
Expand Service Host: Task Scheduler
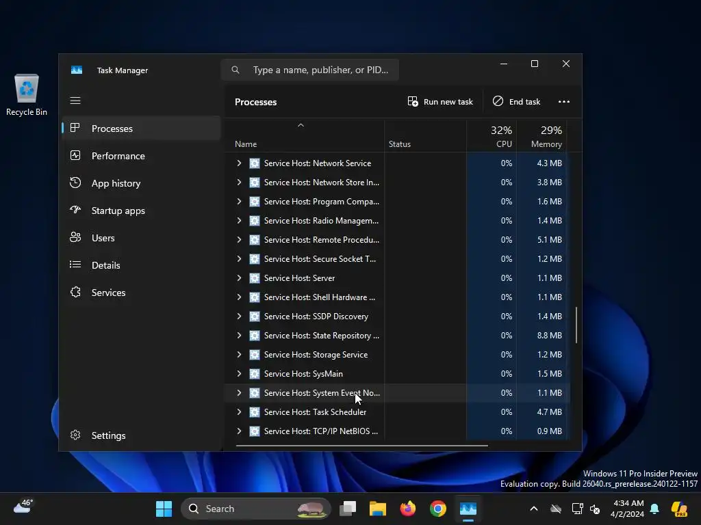[239, 412]
